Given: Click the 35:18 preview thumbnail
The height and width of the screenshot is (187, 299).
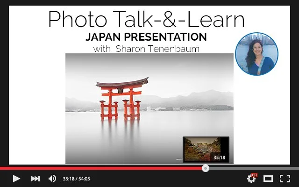Looking at the screenshot, I should pyautogui.click(x=206, y=150).
